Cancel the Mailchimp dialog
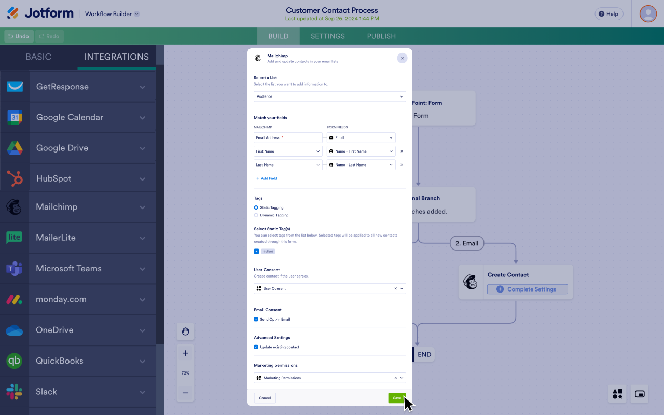Viewport: 664px width, 415px height. pos(265,398)
